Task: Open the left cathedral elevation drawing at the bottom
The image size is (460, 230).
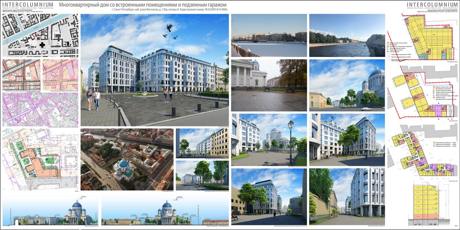Action: pyautogui.click(x=50, y=212)
